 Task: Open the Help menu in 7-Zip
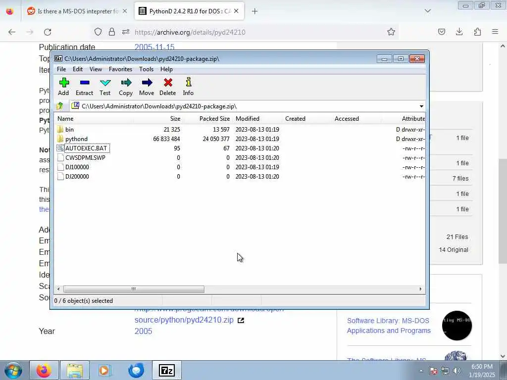coord(166,69)
